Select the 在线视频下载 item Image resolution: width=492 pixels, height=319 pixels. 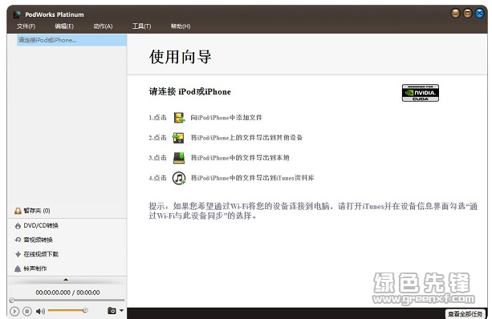36,254
